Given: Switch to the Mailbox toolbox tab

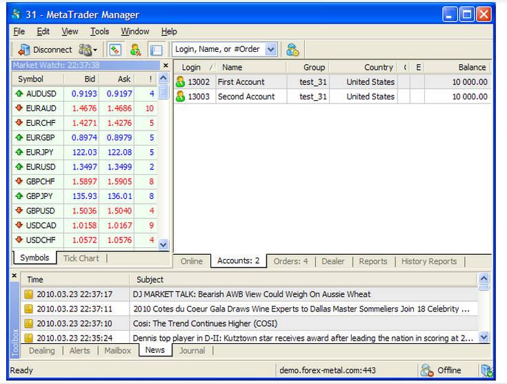Looking at the screenshot, I should (x=118, y=351).
